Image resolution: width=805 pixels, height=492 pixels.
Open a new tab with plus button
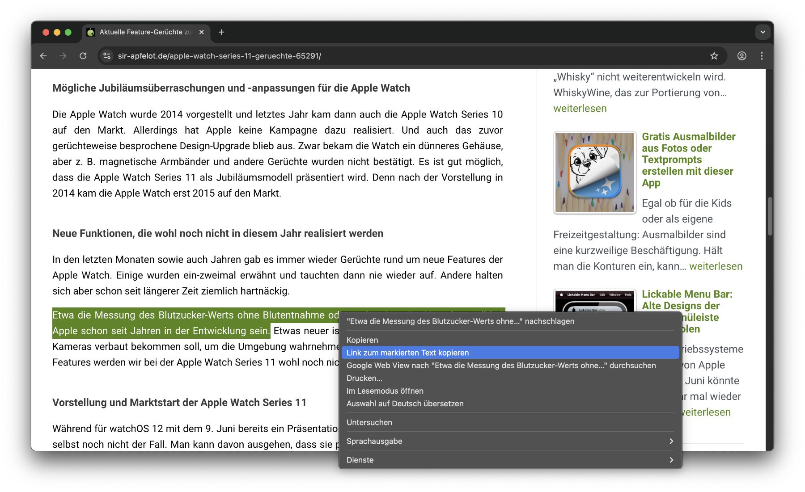click(x=221, y=32)
